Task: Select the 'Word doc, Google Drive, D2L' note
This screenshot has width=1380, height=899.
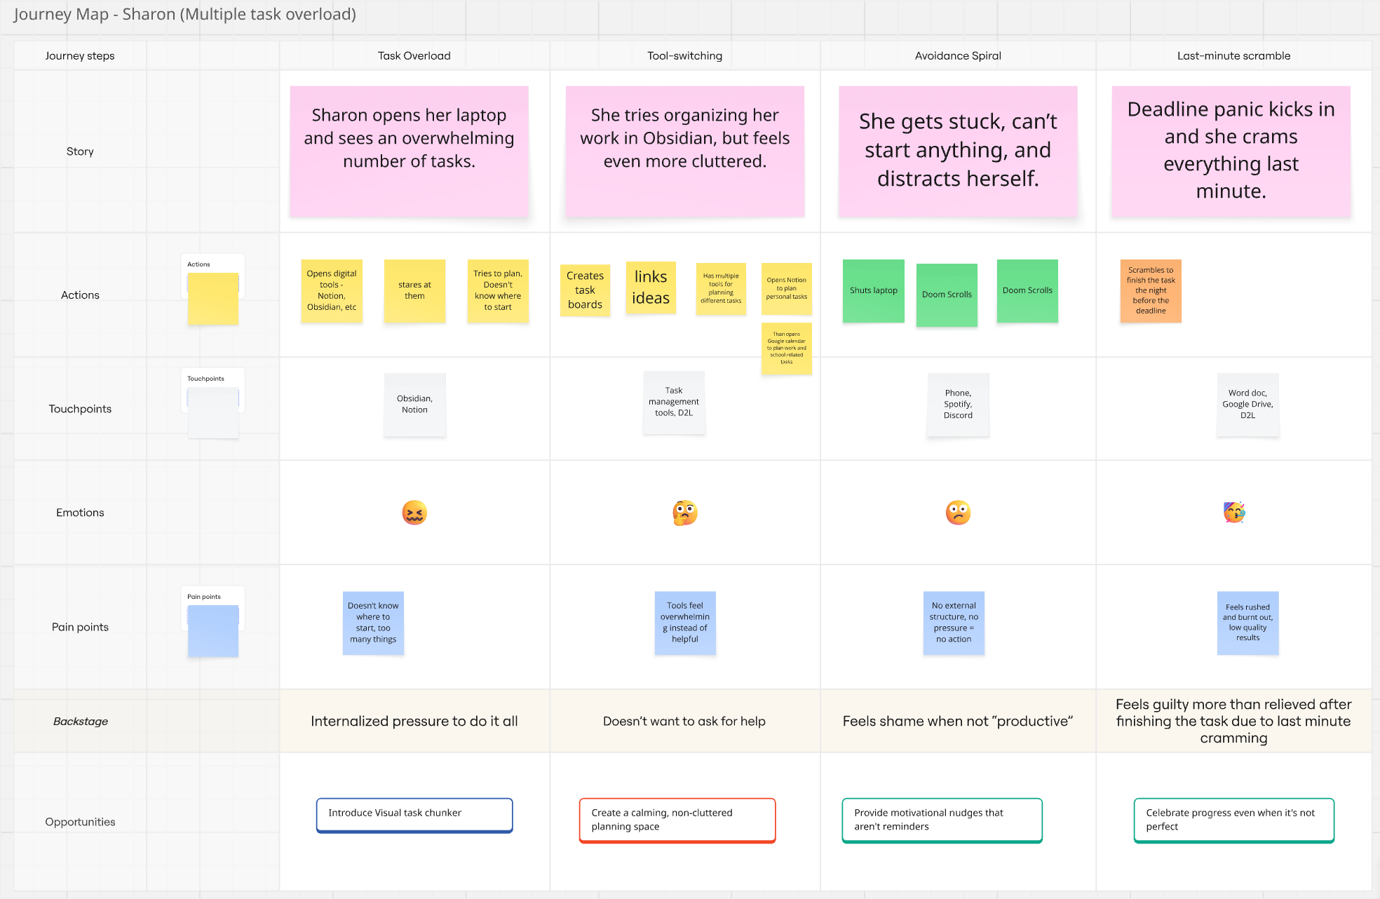Action: 1247,405
